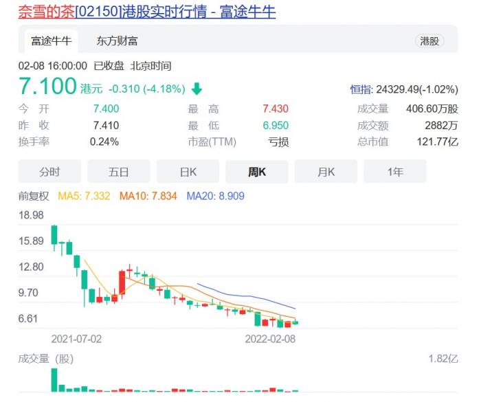Select the 五日 chart view
Image resolution: width=481 pixels, height=402 pixels.
[x=119, y=172]
